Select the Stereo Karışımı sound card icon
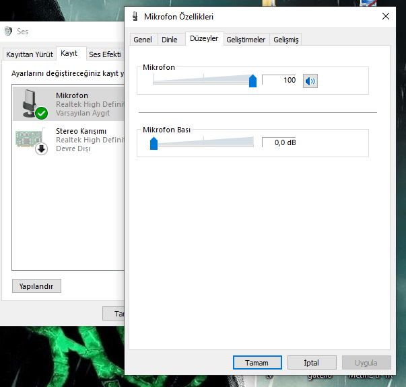Image resolution: width=406 pixels, height=387 pixels. pyautogui.click(x=30, y=140)
